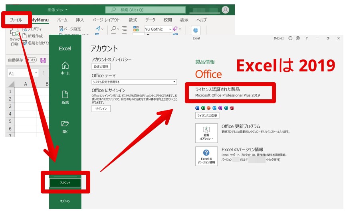Click the Word product icon
The image size is (349, 219).
[x=197, y=108]
